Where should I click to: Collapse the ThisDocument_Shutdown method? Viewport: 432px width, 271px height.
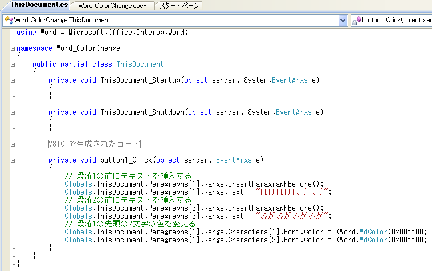pos(13,112)
